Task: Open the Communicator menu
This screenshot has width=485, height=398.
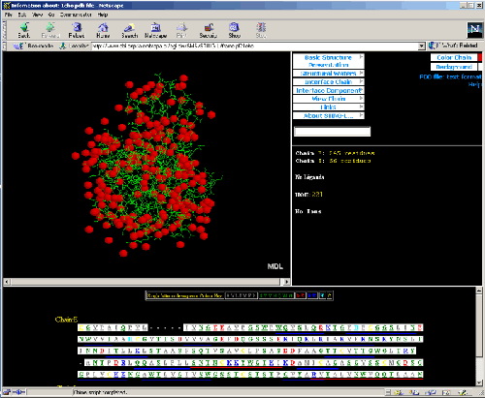Action: tap(76, 15)
